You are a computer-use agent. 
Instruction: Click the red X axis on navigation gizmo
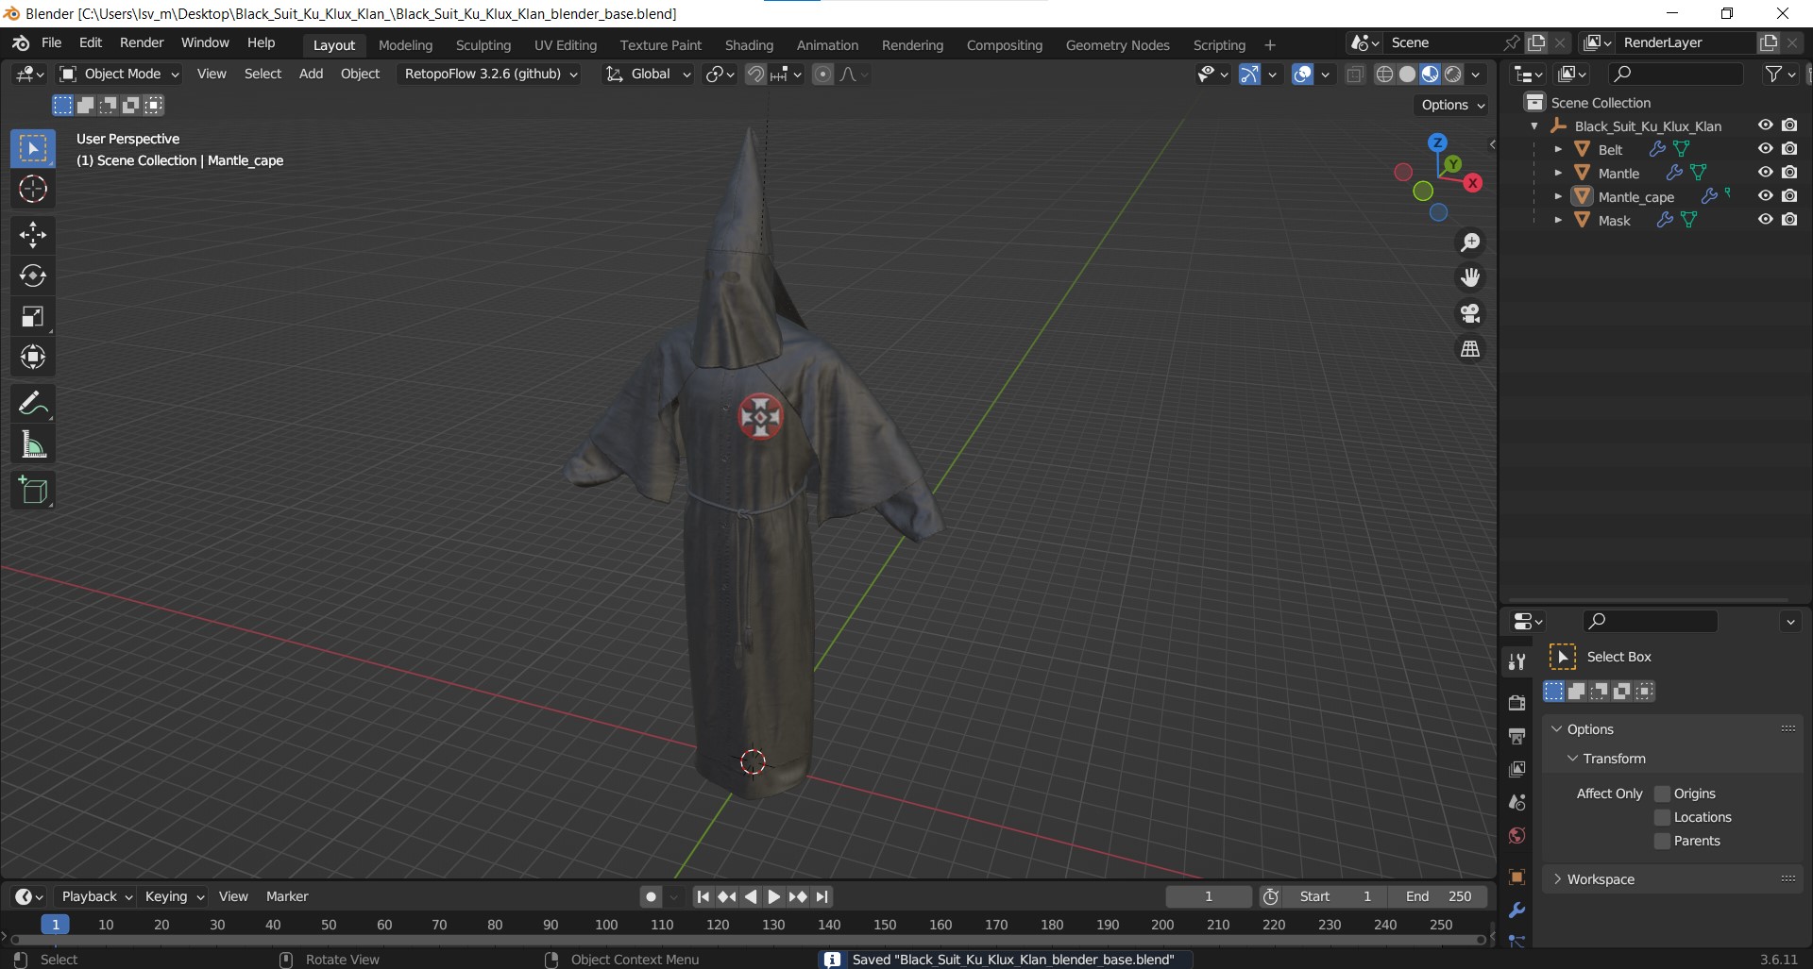1473,183
